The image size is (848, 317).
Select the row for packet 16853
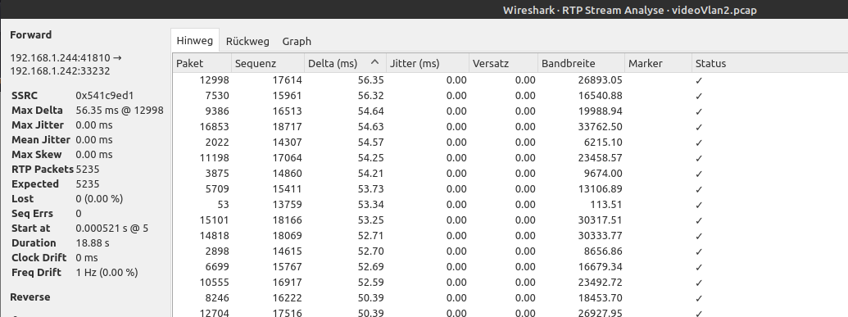(510, 127)
